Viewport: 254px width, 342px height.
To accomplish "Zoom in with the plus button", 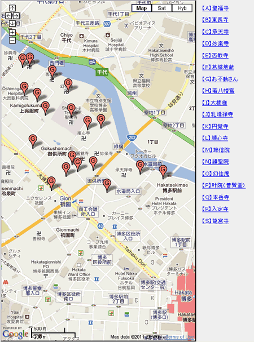I will pos(12,33).
